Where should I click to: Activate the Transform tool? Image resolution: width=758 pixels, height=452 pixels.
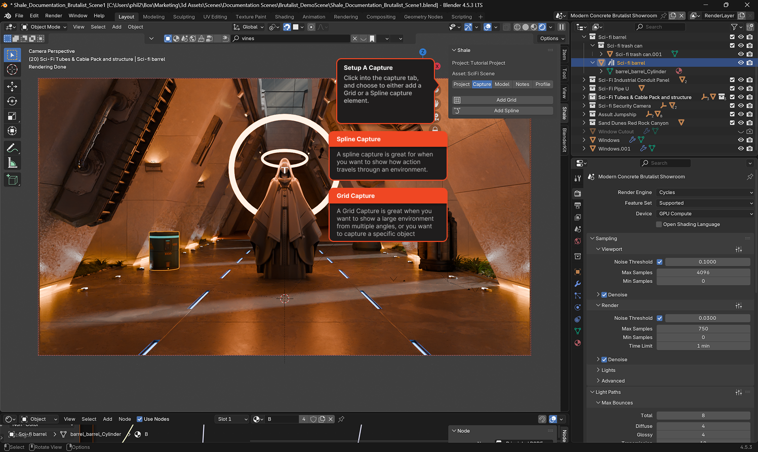click(12, 131)
